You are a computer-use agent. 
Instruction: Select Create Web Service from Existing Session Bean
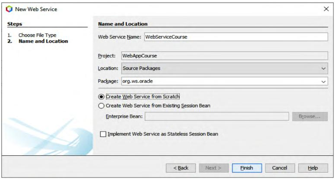click(x=101, y=106)
